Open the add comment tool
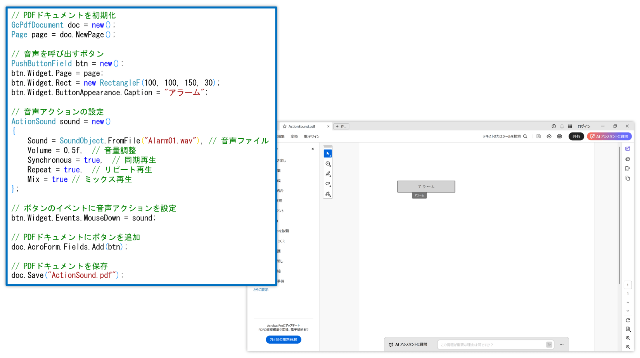The image size is (640, 358). pyautogui.click(x=328, y=163)
